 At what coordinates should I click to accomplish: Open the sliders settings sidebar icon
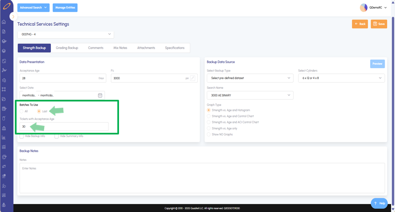[4, 195]
